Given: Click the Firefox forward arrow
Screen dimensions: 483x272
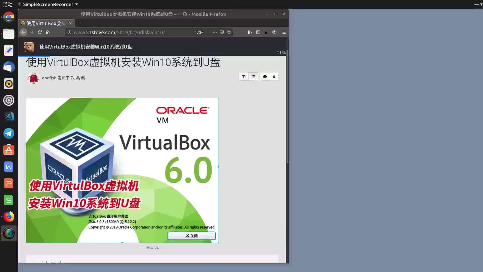Looking at the screenshot, I should pyautogui.click(x=32, y=32).
